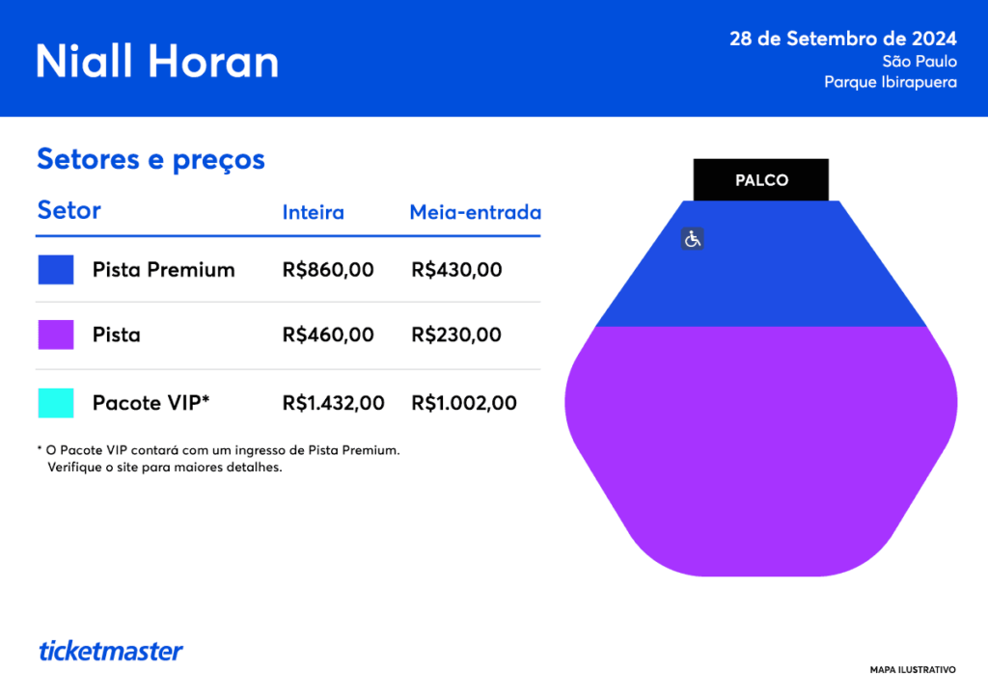Click the Parque Ibirapuera venue text
Viewport: 988px width, 696px height.
[x=891, y=83]
